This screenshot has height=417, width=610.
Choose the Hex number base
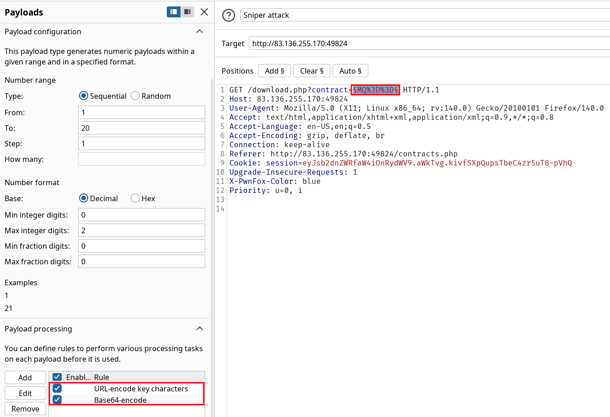[135, 198]
